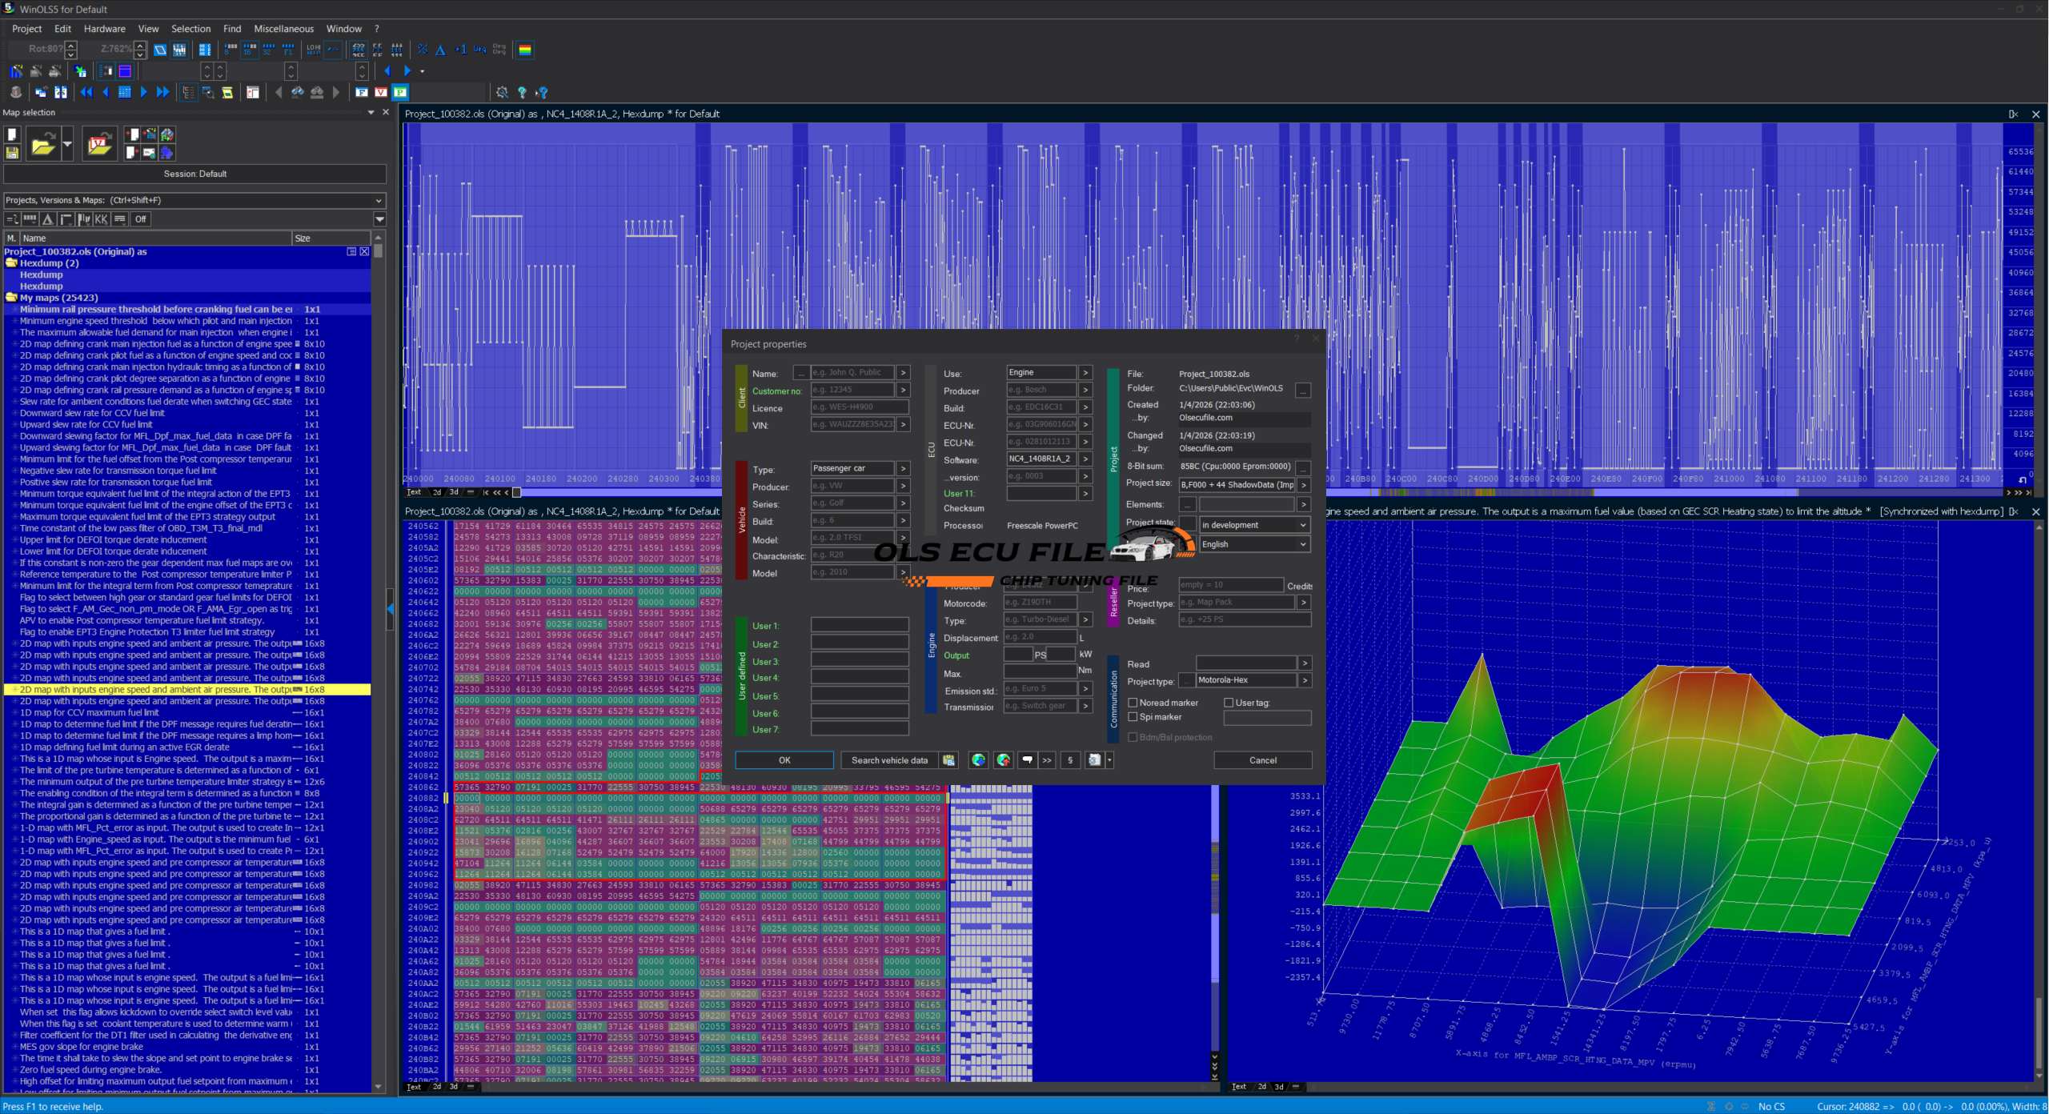This screenshot has height=1114, width=2049.
Task: Open the Miscellaneous menu
Action: pyautogui.click(x=283, y=29)
